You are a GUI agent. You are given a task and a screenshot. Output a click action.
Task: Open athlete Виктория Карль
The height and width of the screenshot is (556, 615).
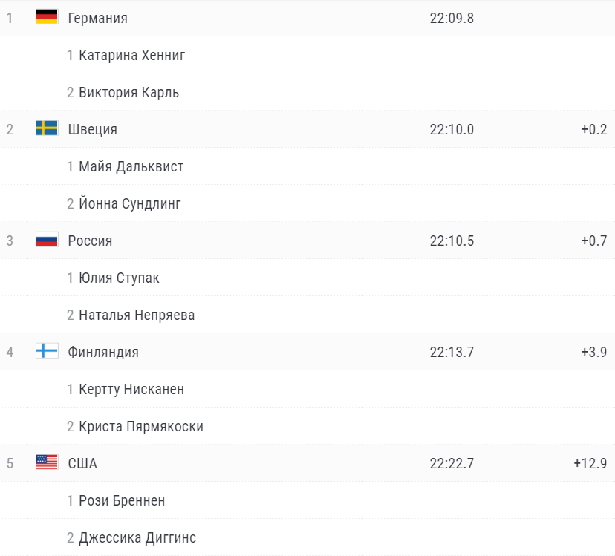[129, 93]
